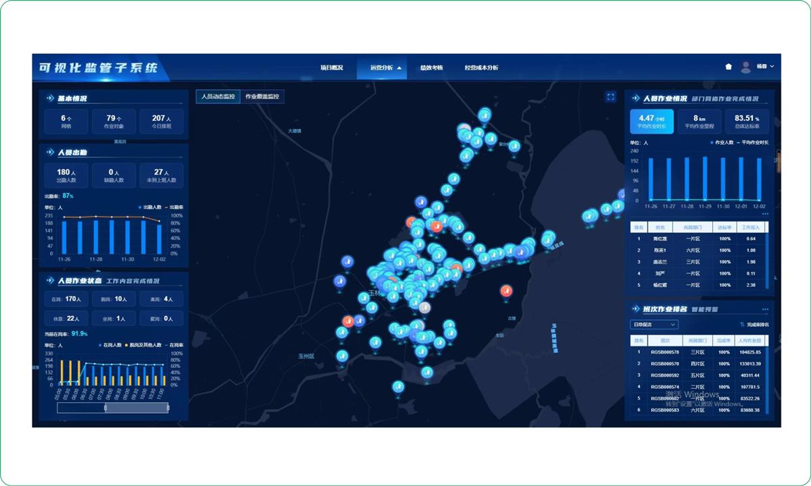This screenshot has height=486, width=811.
Task: Click the time range slider under 在岗率 chart
Action: coord(113,408)
